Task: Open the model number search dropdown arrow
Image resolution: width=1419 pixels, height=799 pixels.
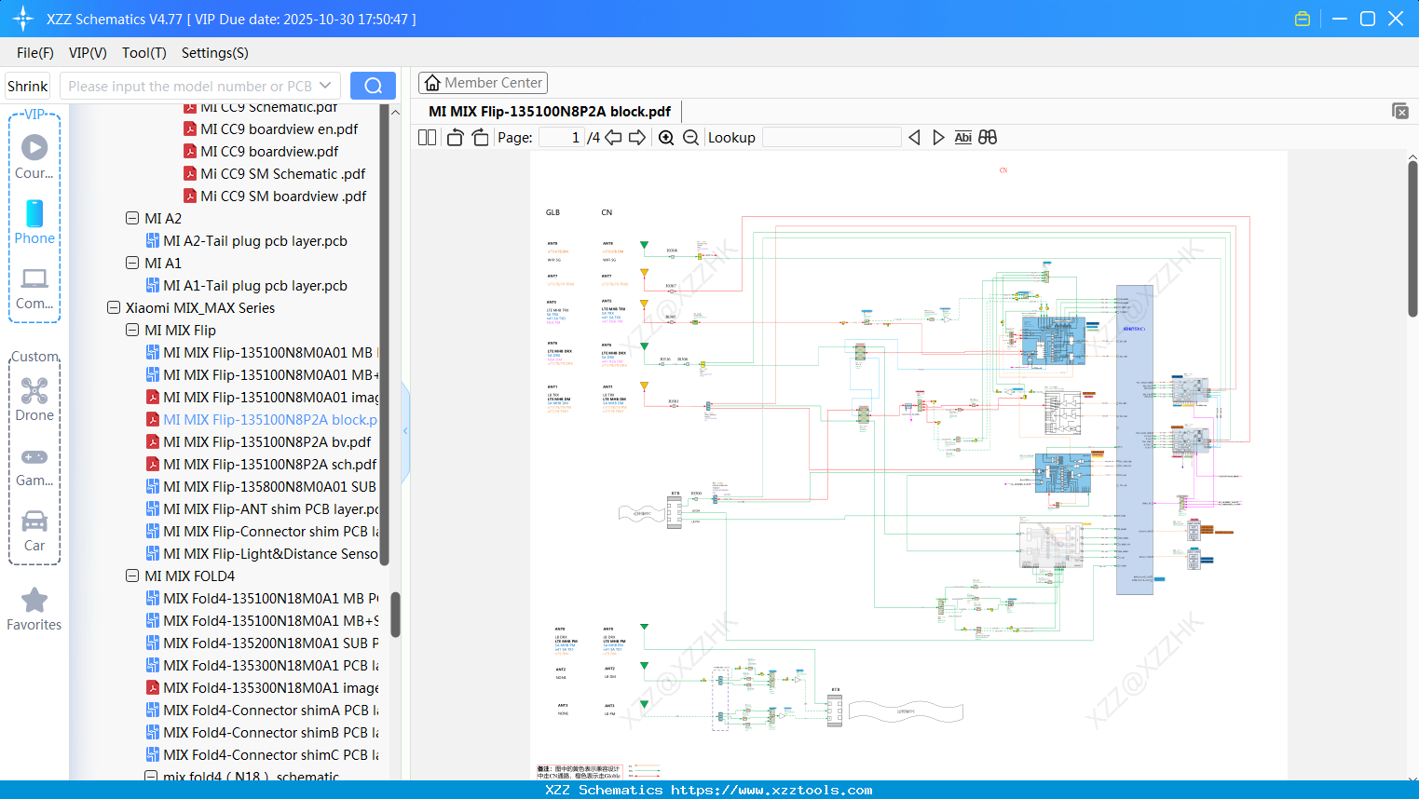Action: [x=325, y=86]
